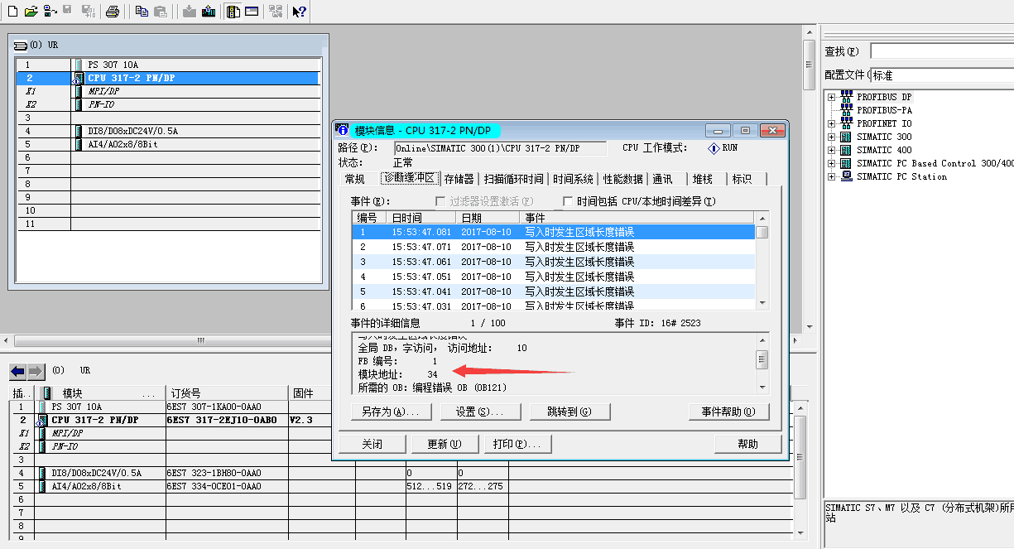Expand the SIMATIC 300 catalog node
This screenshot has height=549, width=1014.
[831, 137]
